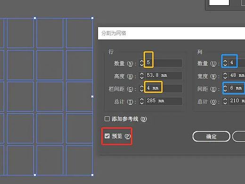The image size is (245, 184).
Task: Click the 高度 (H) 53.8 mm field
Action: pos(164,75)
